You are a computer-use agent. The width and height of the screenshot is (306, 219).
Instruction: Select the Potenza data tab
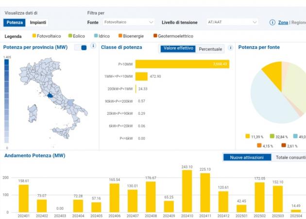(15, 22)
